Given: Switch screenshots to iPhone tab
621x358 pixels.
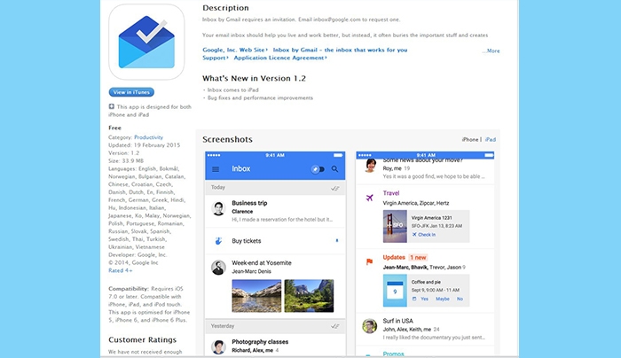Looking at the screenshot, I should pos(470,139).
